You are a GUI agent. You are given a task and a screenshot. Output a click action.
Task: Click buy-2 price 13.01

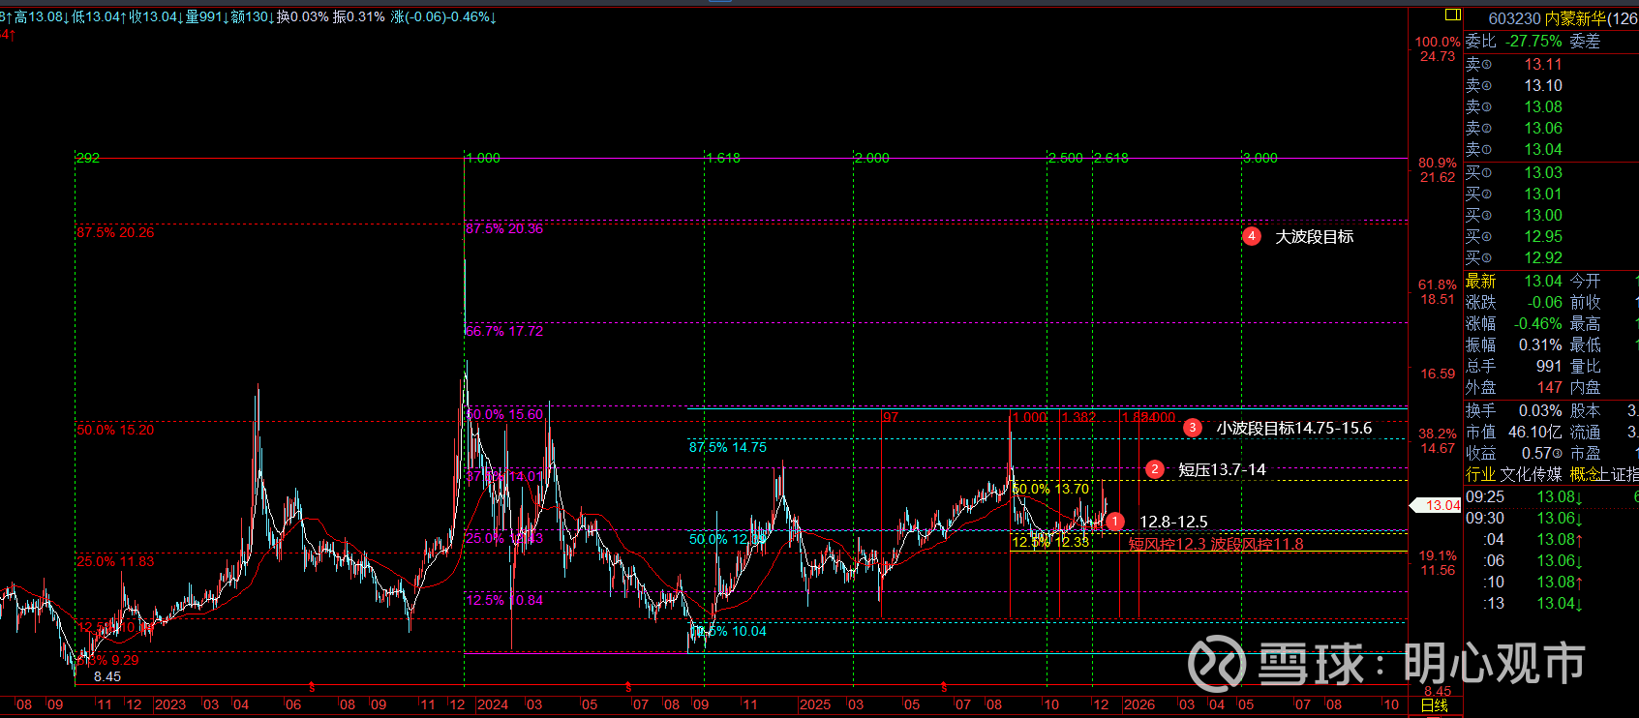pos(1543,194)
